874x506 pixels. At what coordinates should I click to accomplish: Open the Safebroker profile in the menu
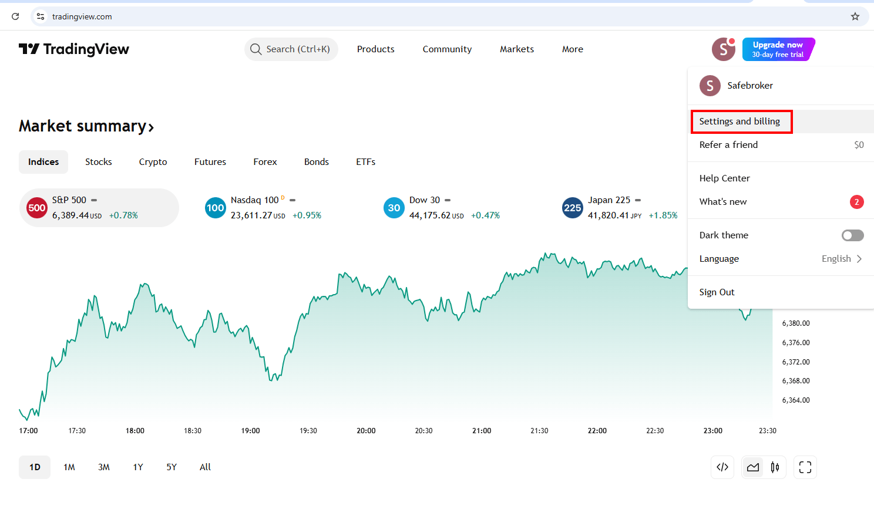point(781,86)
